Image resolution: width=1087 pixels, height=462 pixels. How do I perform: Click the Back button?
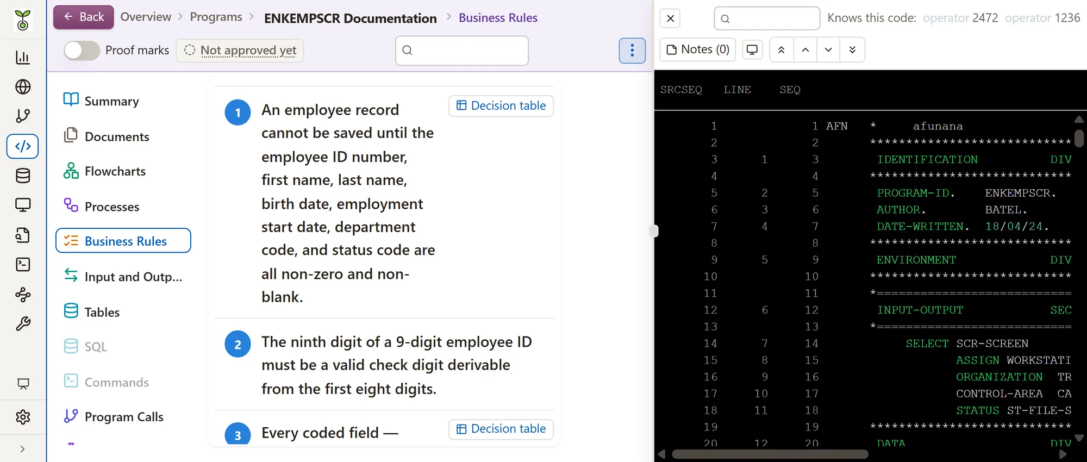(84, 17)
